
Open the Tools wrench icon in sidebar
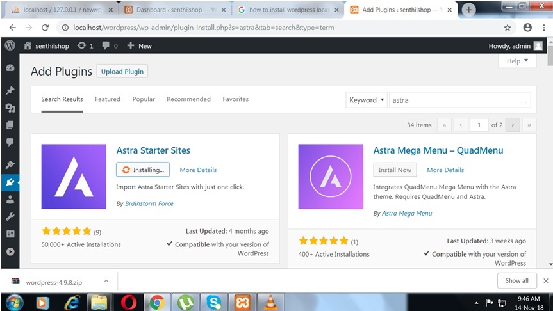click(10, 217)
